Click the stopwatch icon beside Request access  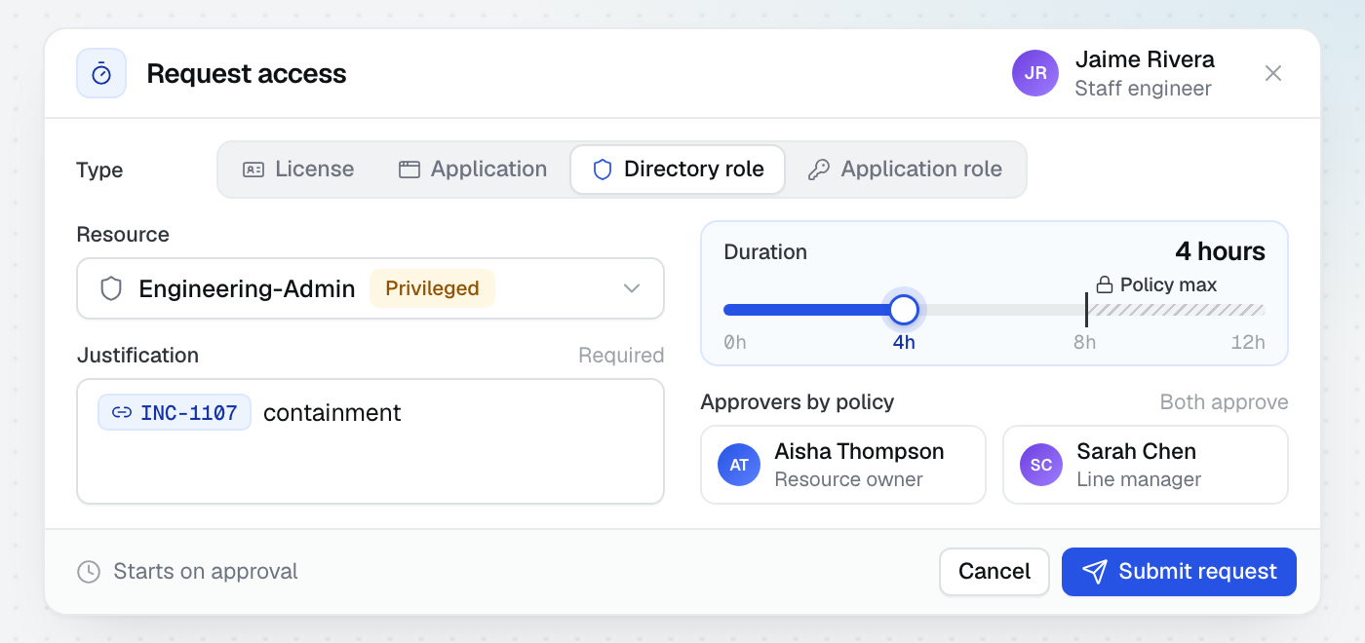pos(101,73)
